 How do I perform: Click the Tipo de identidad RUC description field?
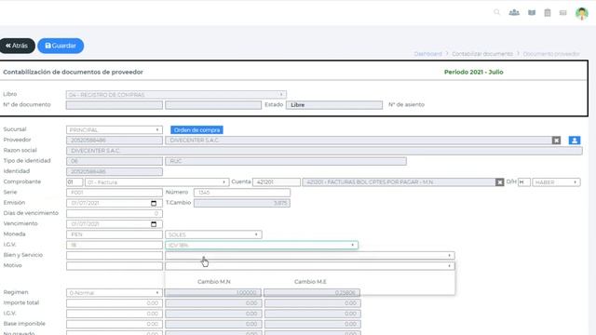coord(286,161)
